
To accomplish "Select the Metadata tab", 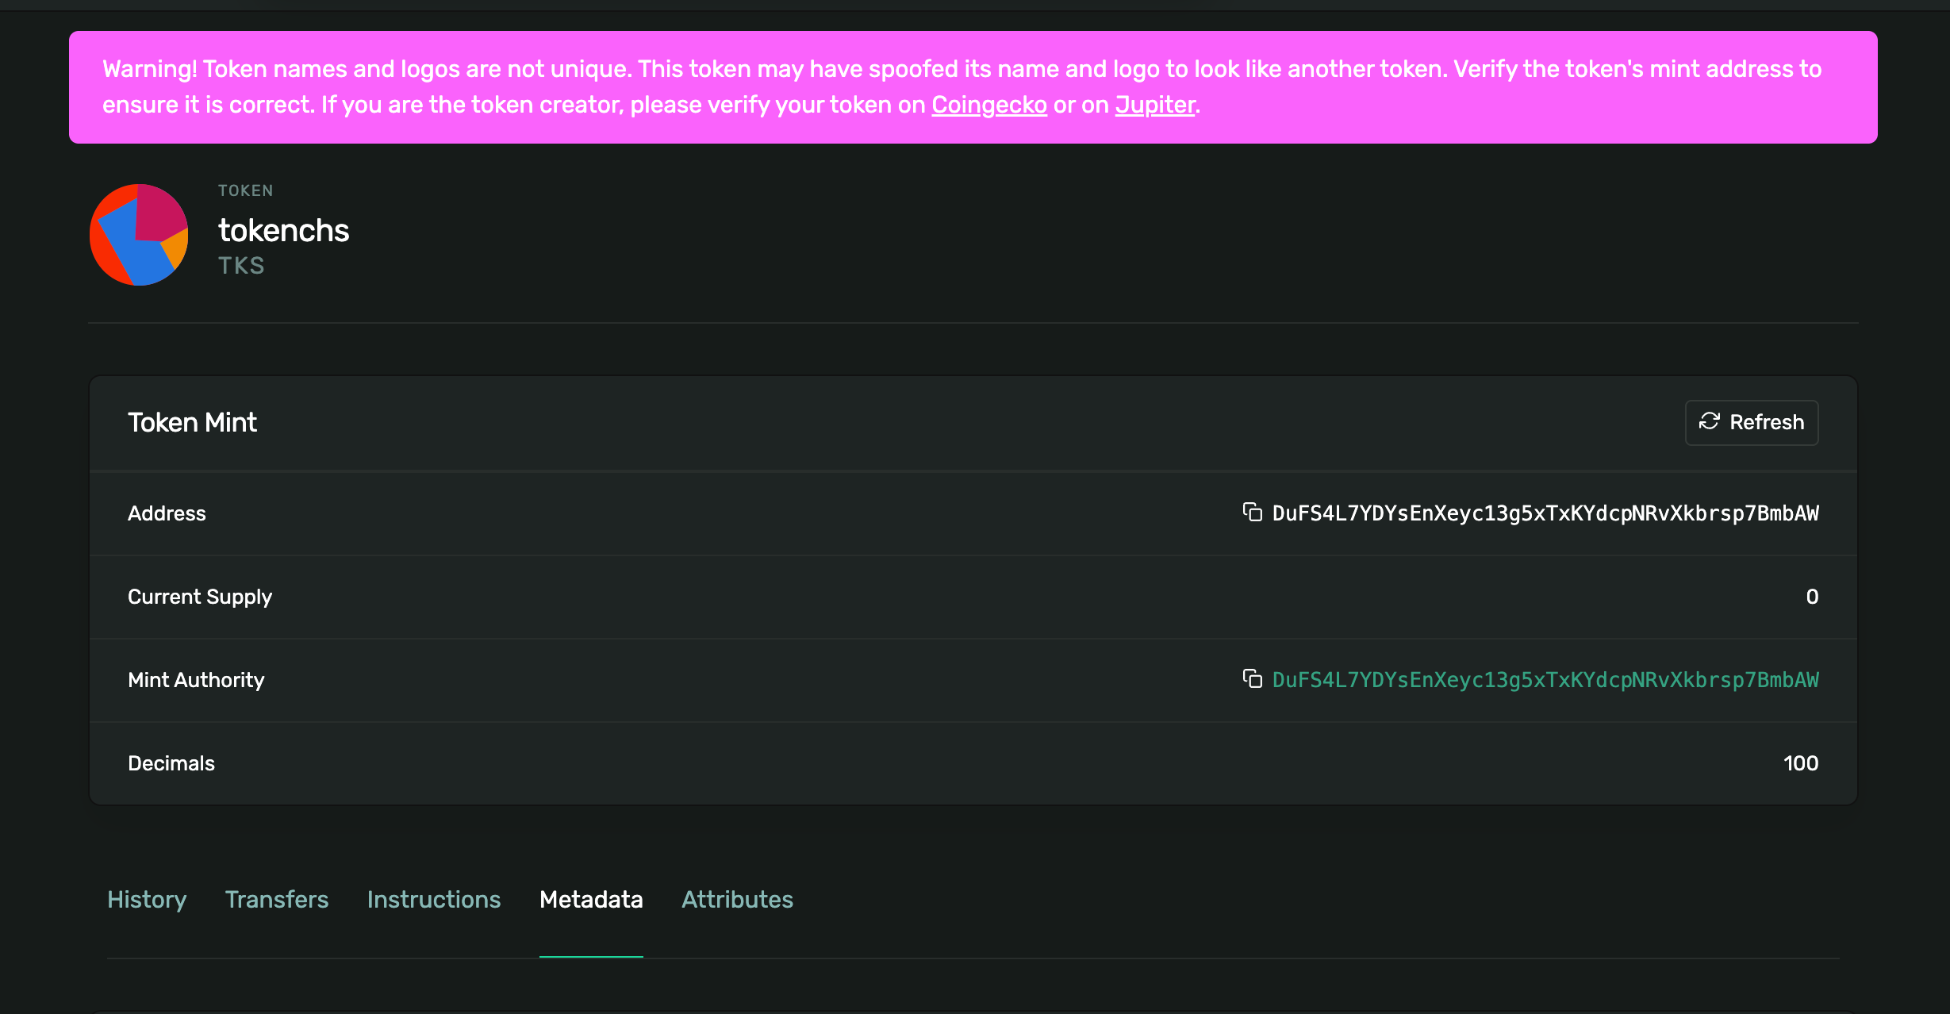I will [591, 899].
